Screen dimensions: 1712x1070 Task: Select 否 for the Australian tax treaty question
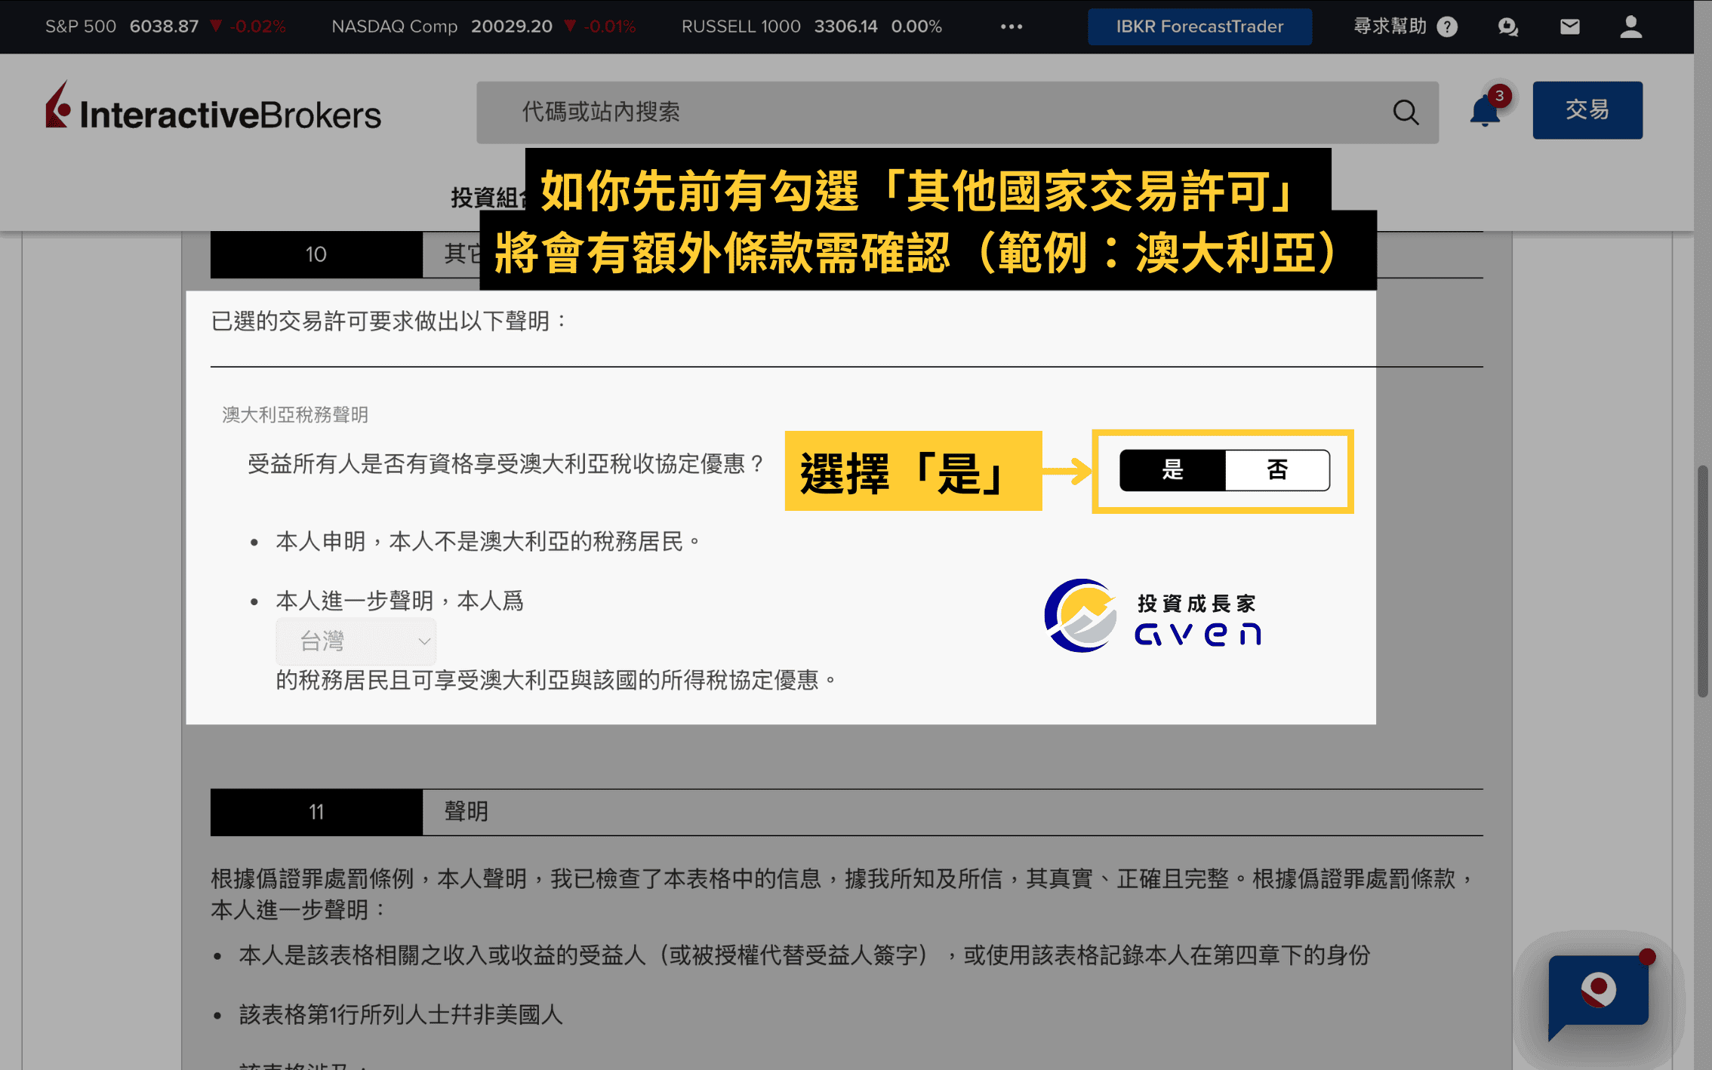click(1277, 469)
